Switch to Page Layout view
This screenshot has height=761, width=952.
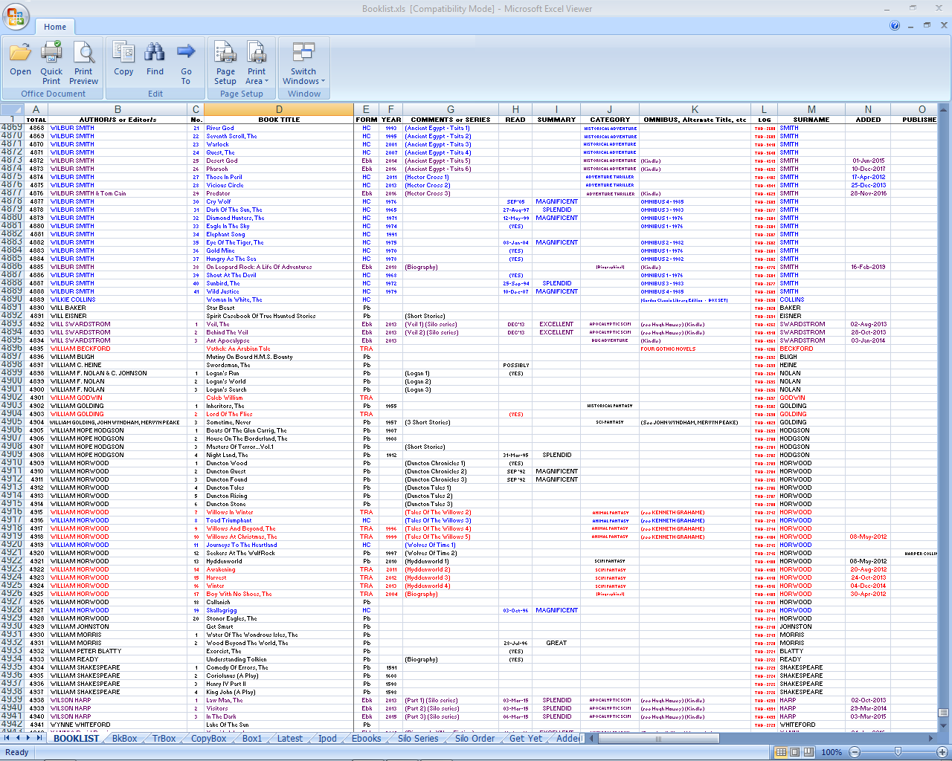[795, 752]
